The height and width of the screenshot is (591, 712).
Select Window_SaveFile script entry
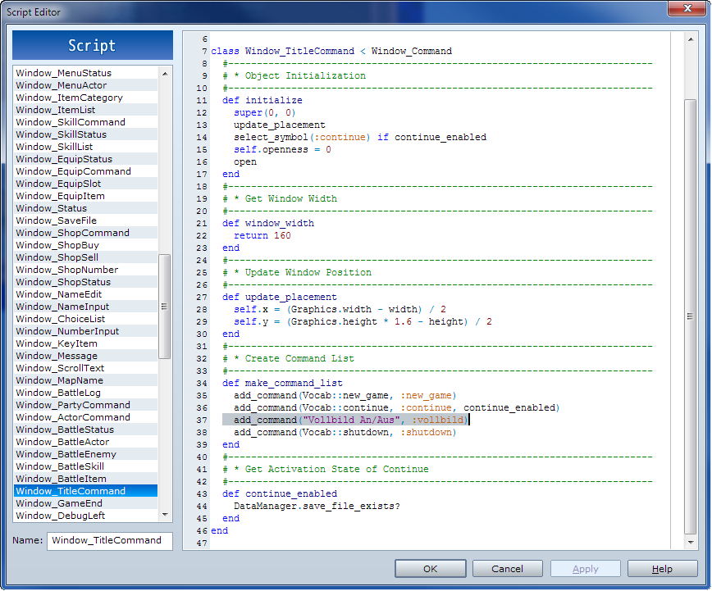click(56, 220)
